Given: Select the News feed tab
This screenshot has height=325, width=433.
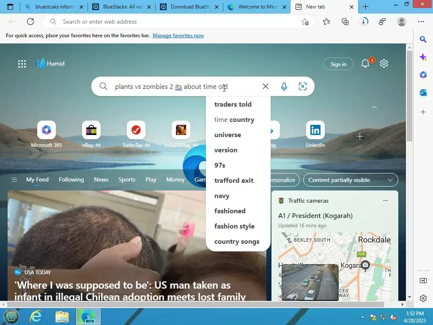Looking at the screenshot, I should pyautogui.click(x=101, y=179).
